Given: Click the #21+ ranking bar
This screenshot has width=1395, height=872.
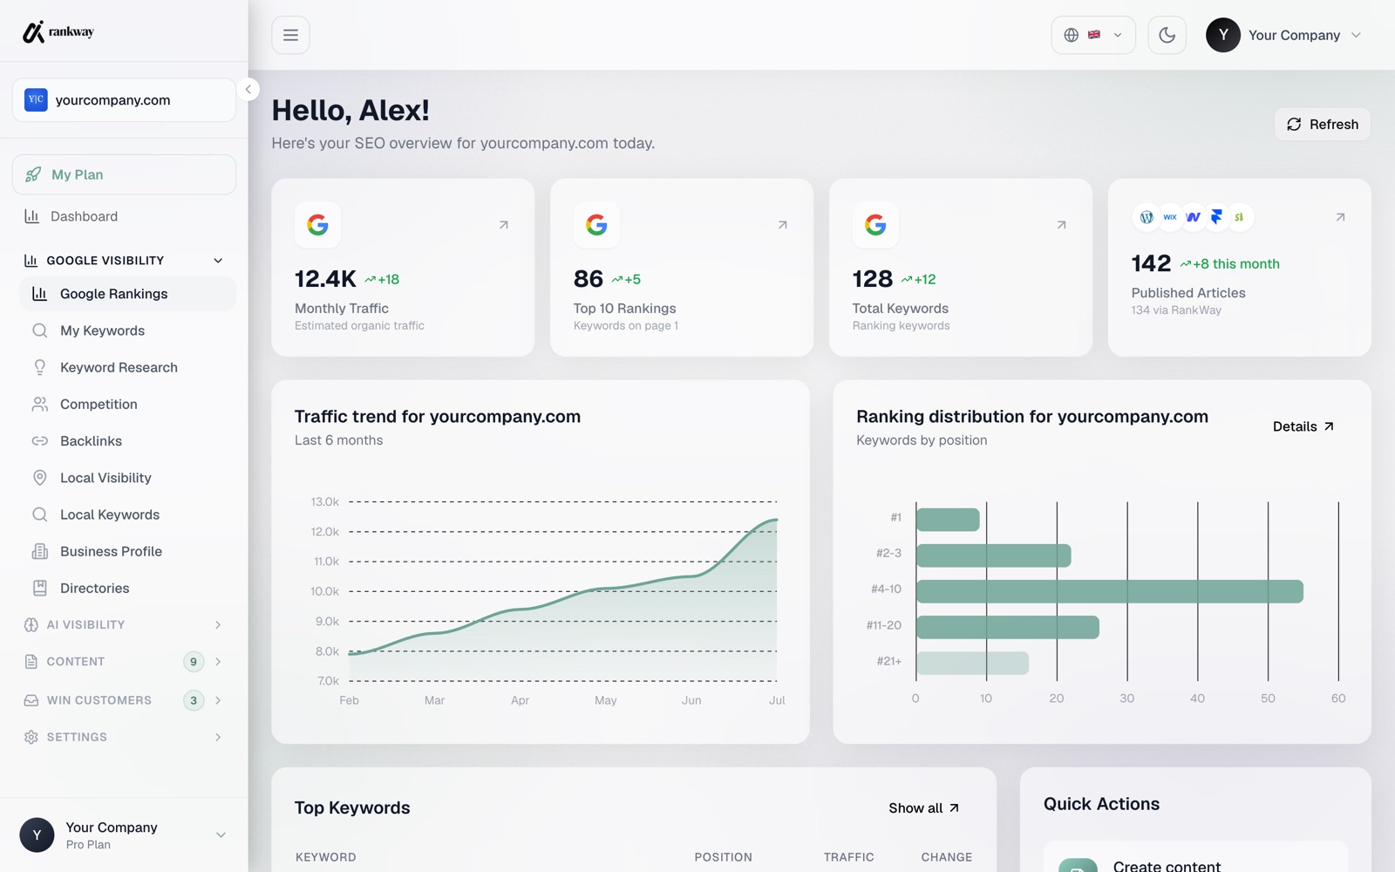Looking at the screenshot, I should click(972, 663).
